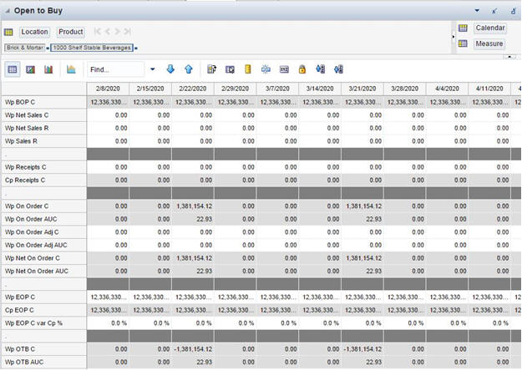Go to previous page-edge position arrow
The width and height of the screenshot is (522, 371).
click(108, 32)
